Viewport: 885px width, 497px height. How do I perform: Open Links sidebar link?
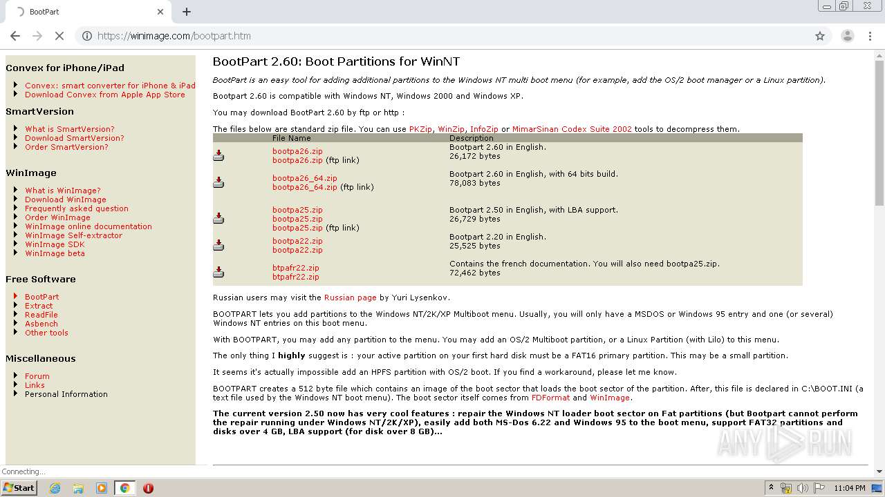[35, 385]
